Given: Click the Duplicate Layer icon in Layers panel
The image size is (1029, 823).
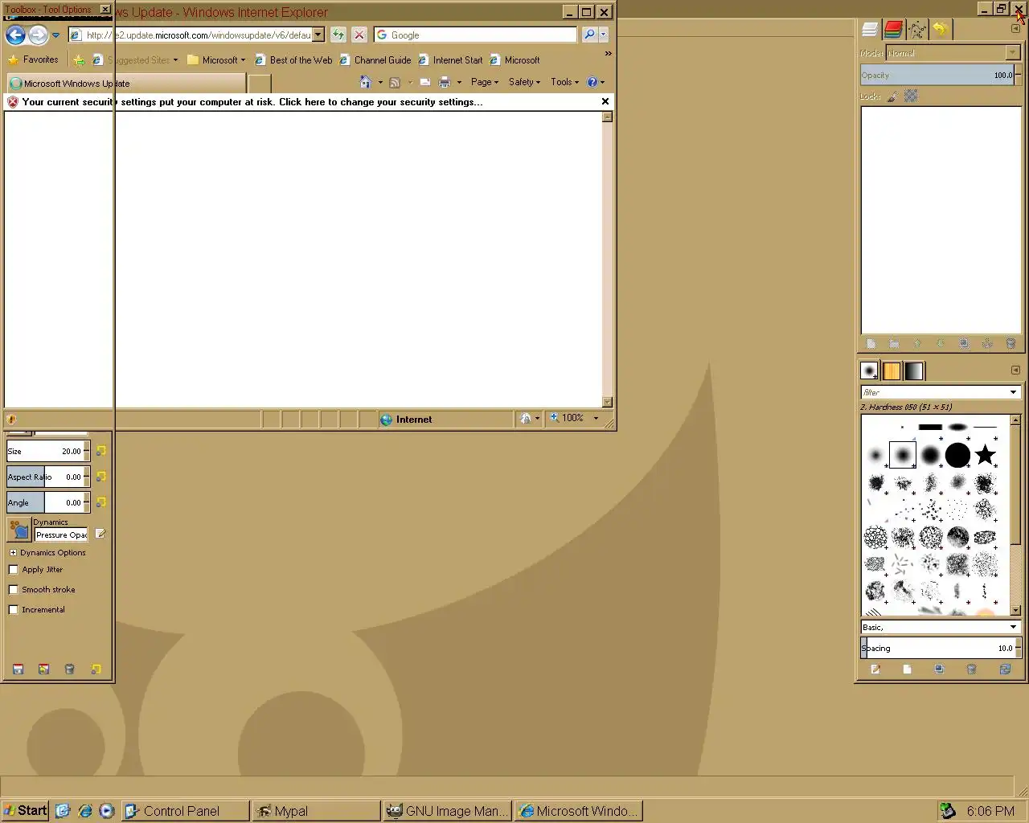Looking at the screenshot, I should coord(964,344).
